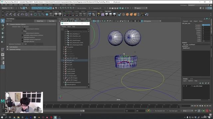Activate the Move tool in toolbox
The width and height of the screenshot is (213, 119).
pyautogui.click(x=3, y=33)
